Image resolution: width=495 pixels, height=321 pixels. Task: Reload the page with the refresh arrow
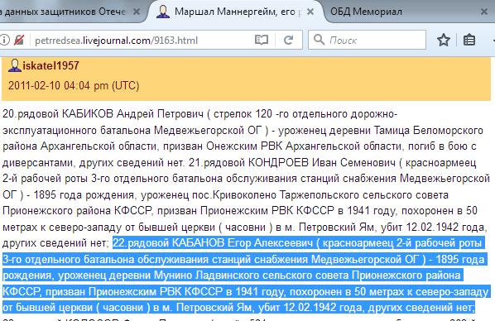coord(288,40)
